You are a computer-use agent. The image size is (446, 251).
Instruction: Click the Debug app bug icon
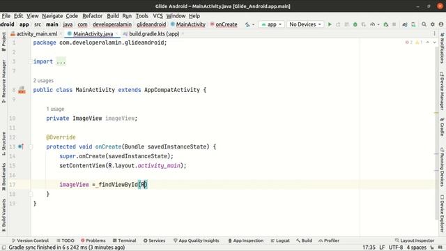pos(355,24)
